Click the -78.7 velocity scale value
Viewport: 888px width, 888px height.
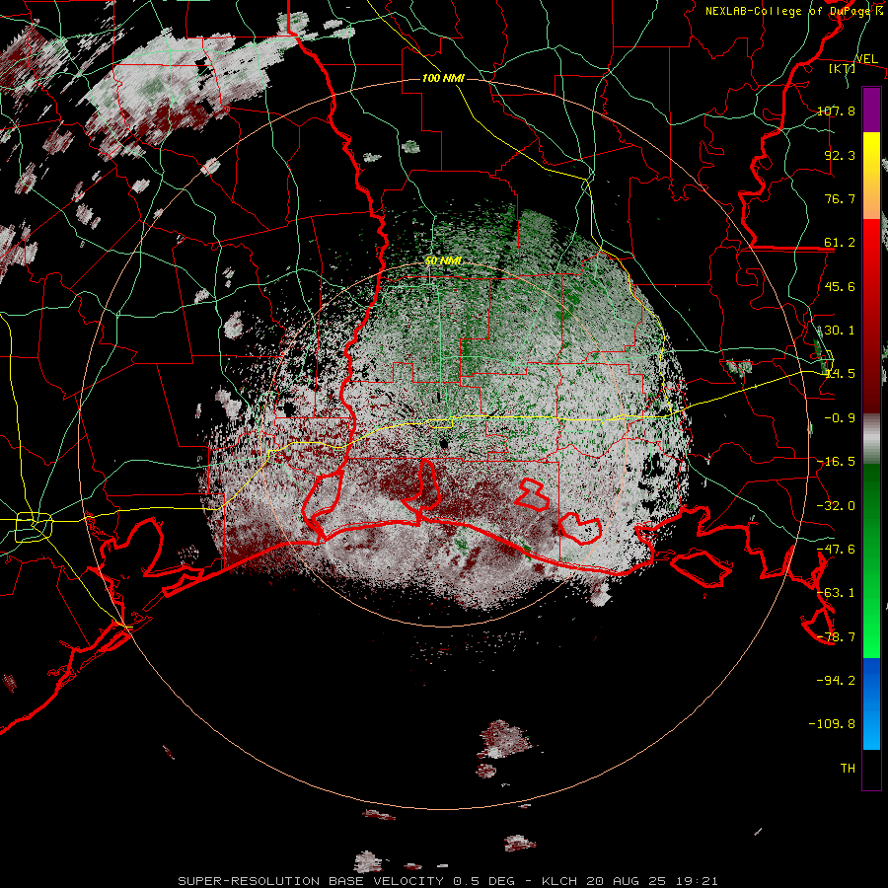click(x=836, y=637)
